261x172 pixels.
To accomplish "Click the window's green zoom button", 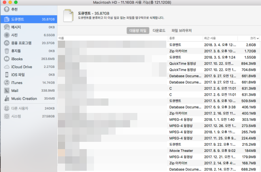I will [x=16, y=2].
